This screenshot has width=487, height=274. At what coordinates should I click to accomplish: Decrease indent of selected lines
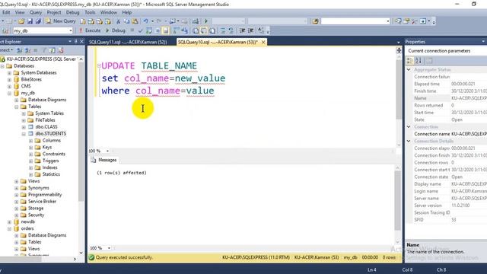[x=242, y=30]
